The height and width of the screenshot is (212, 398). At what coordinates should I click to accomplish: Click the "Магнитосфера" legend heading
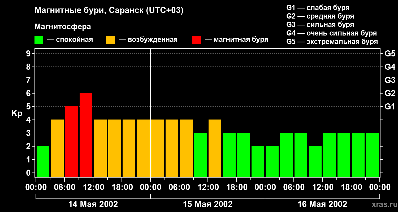[x=63, y=27]
